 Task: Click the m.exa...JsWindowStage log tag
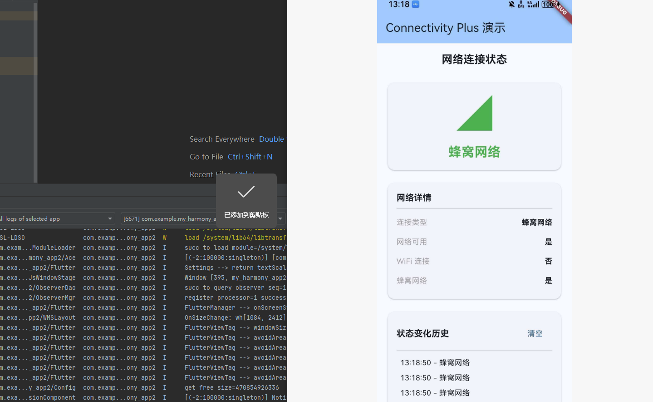pos(38,278)
